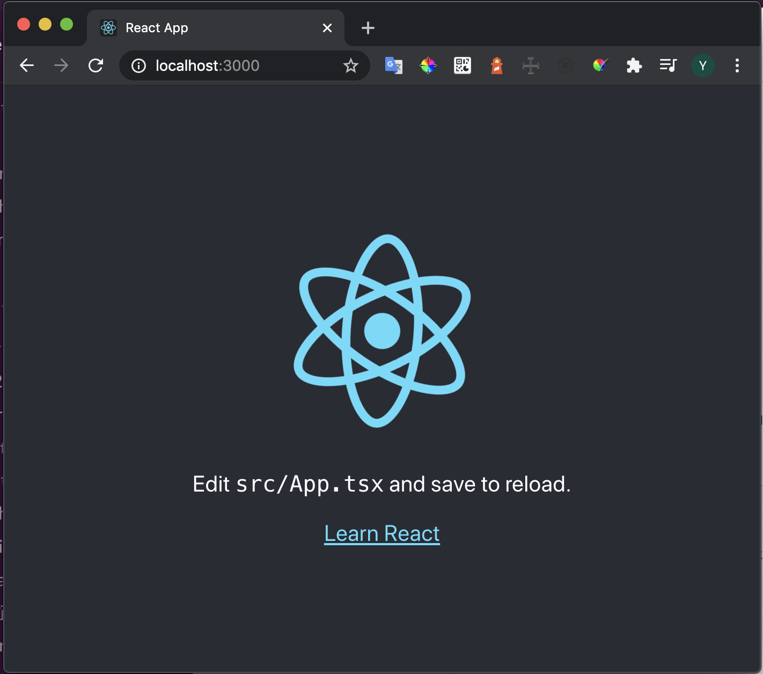763x674 pixels.
Task: Open the crosshair ruler extension
Action: (531, 65)
